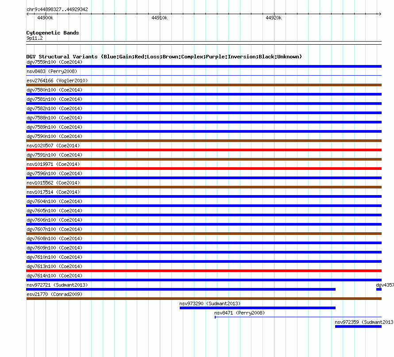394x357 pixels.
Task: Click the blue bar under nsv973290
Action: pos(258,308)
